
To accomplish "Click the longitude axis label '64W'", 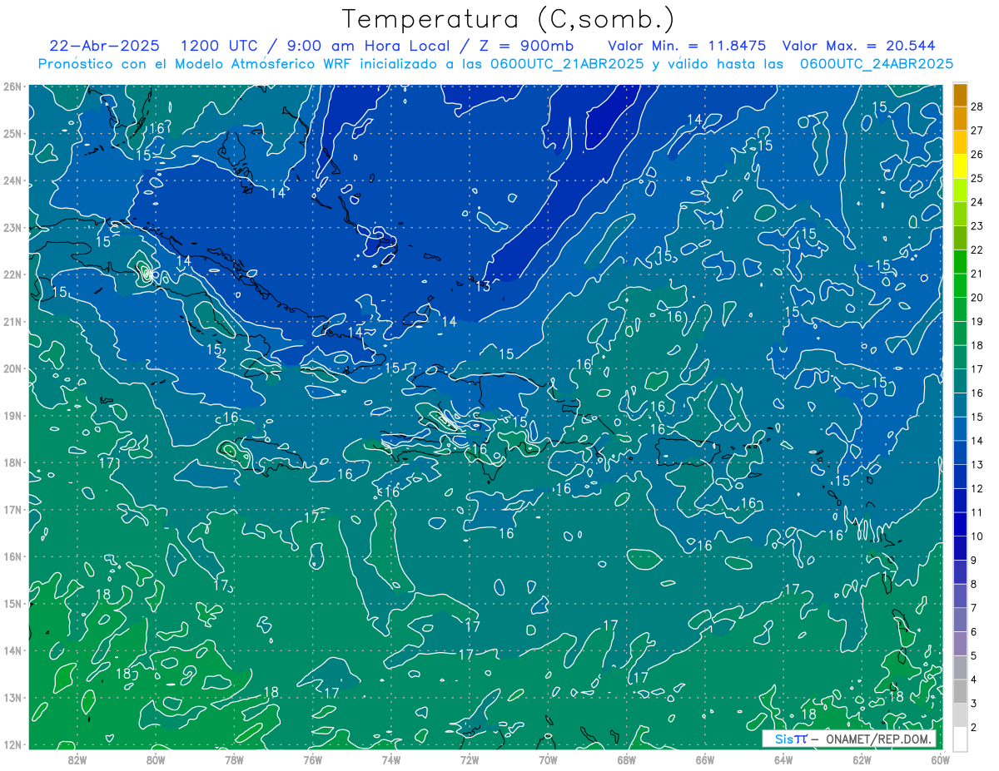I will tap(783, 760).
